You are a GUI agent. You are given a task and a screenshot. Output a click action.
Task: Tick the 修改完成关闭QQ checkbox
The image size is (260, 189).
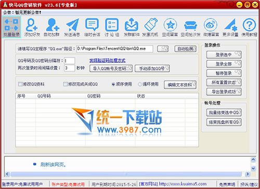click(66, 84)
